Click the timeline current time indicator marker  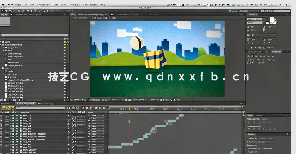point(129,109)
